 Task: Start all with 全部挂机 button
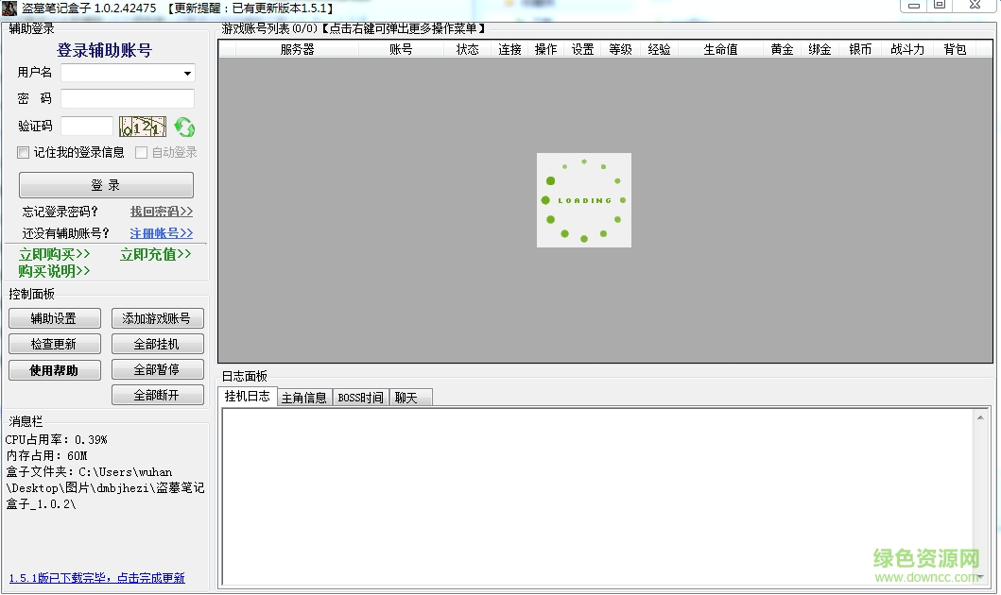[157, 344]
